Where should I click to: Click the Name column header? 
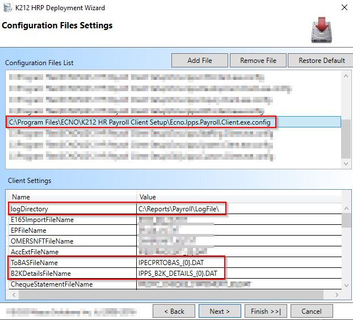(73, 197)
